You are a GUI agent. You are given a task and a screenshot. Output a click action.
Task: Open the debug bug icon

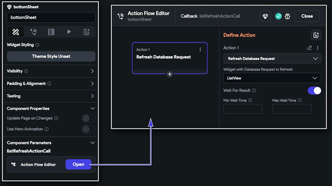(x=287, y=16)
